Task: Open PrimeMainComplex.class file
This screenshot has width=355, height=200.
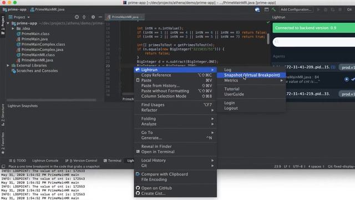Action: pyautogui.click(x=43, y=44)
